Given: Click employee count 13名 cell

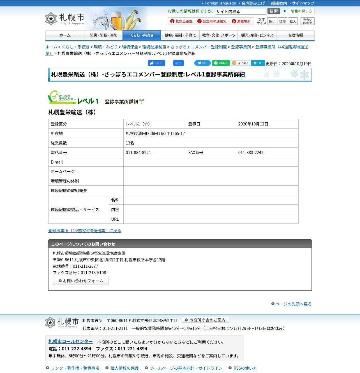Looking at the screenshot, I should pyautogui.click(x=211, y=143).
